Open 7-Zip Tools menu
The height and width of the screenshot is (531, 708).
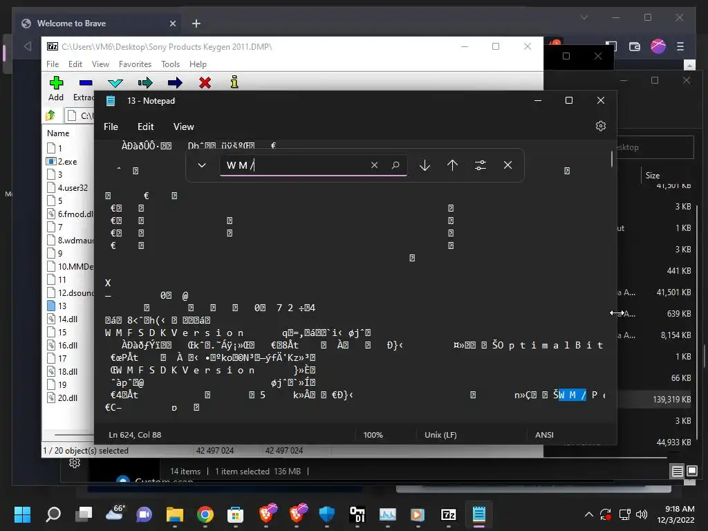pyautogui.click(x=170, y=64)
